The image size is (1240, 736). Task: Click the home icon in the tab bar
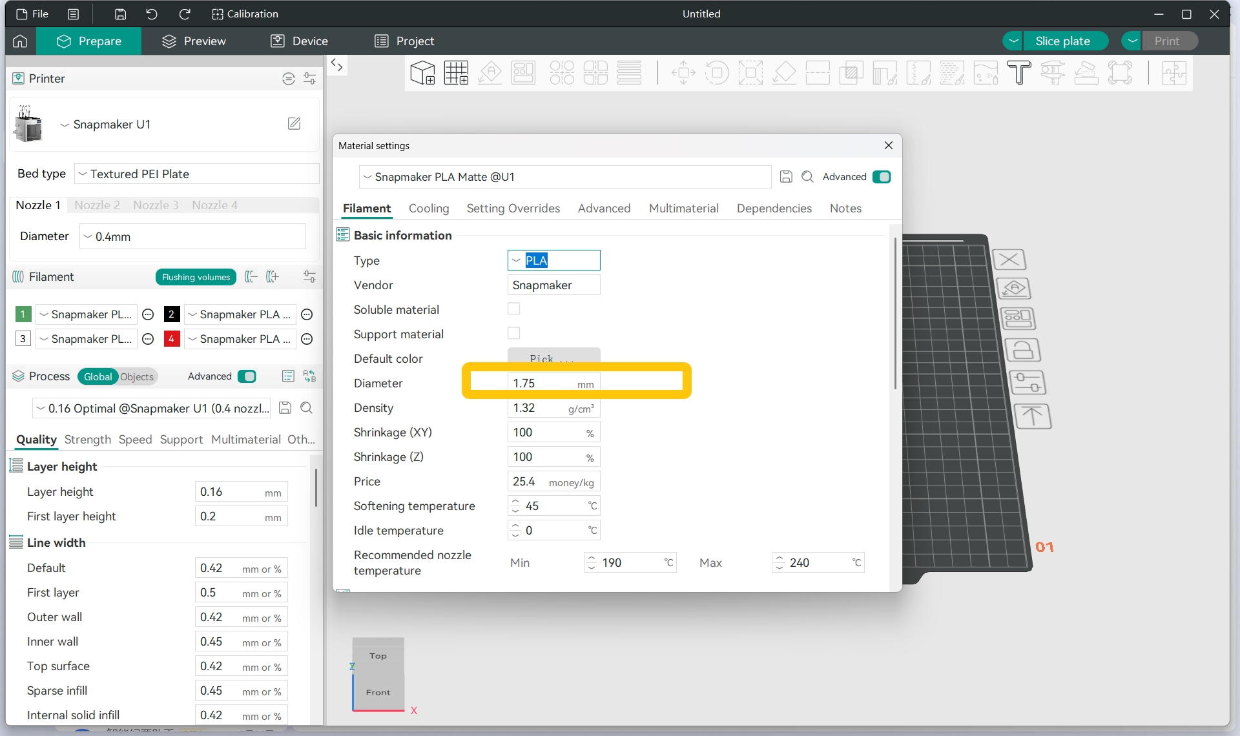[x=20, y=41]
